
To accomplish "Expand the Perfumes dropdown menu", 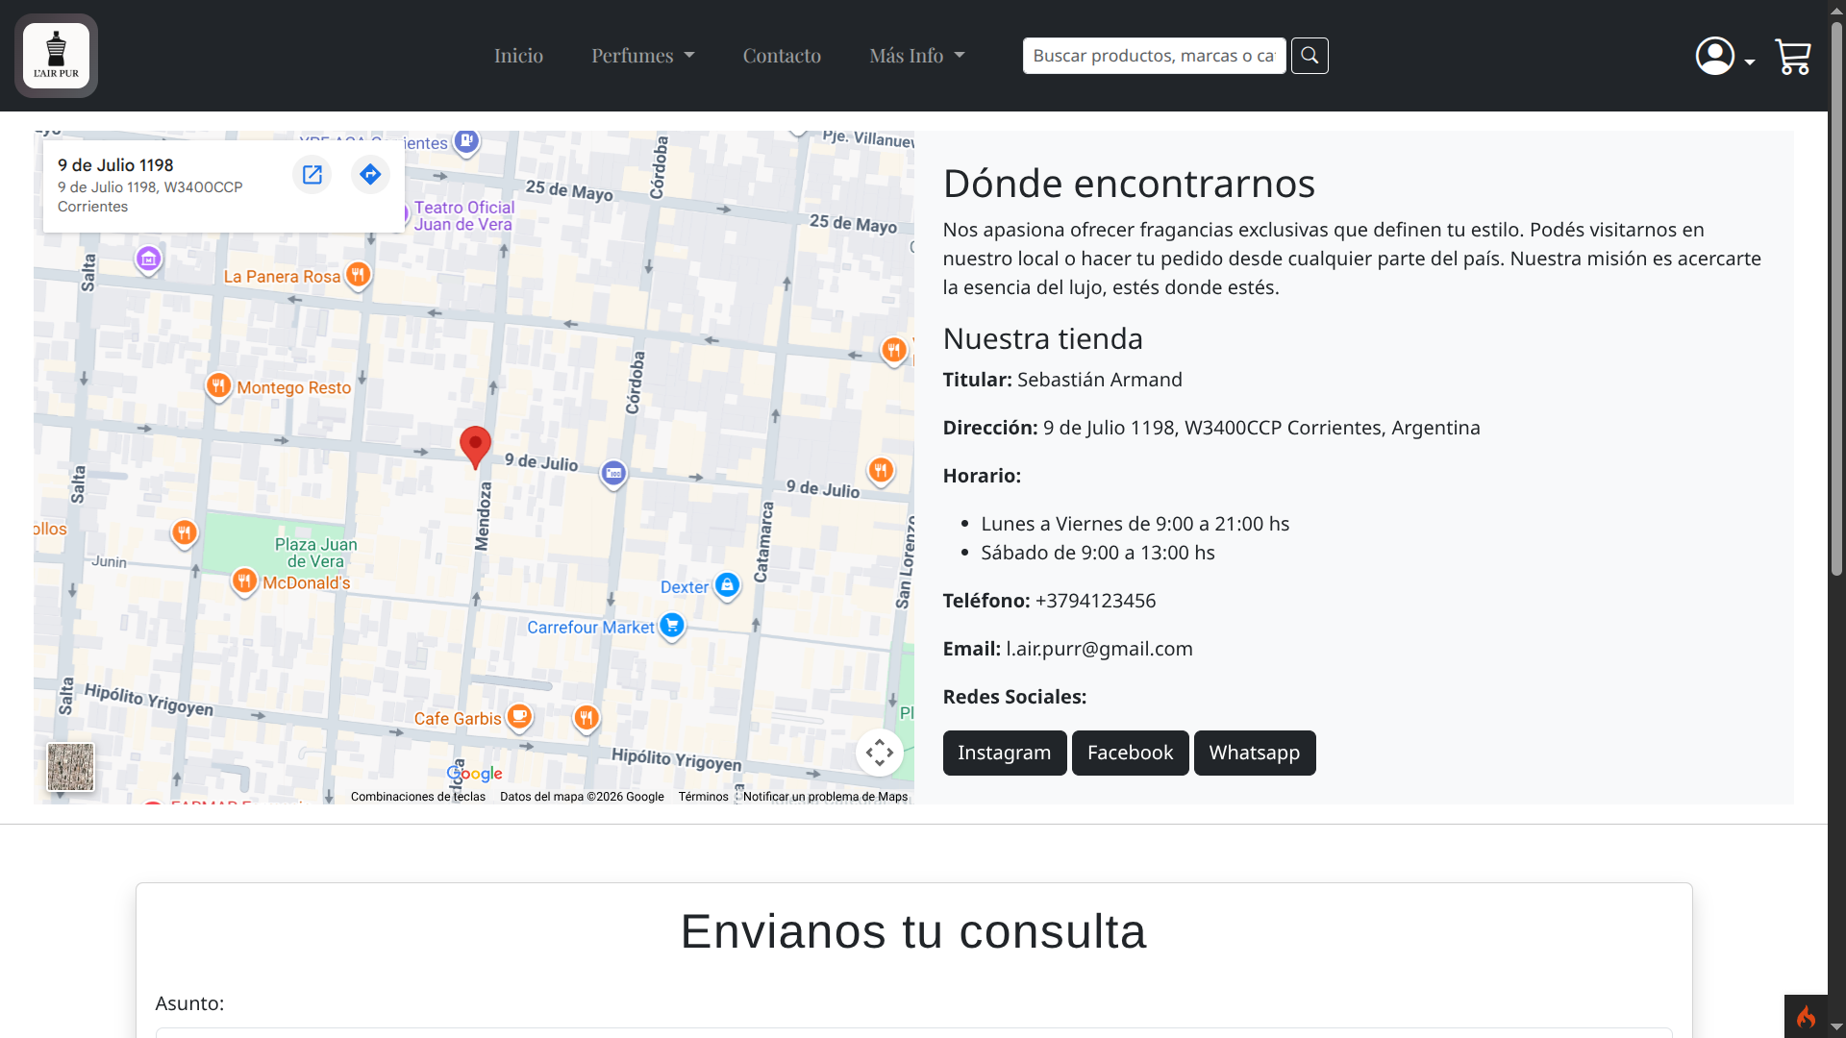I will tap(642, 56).
